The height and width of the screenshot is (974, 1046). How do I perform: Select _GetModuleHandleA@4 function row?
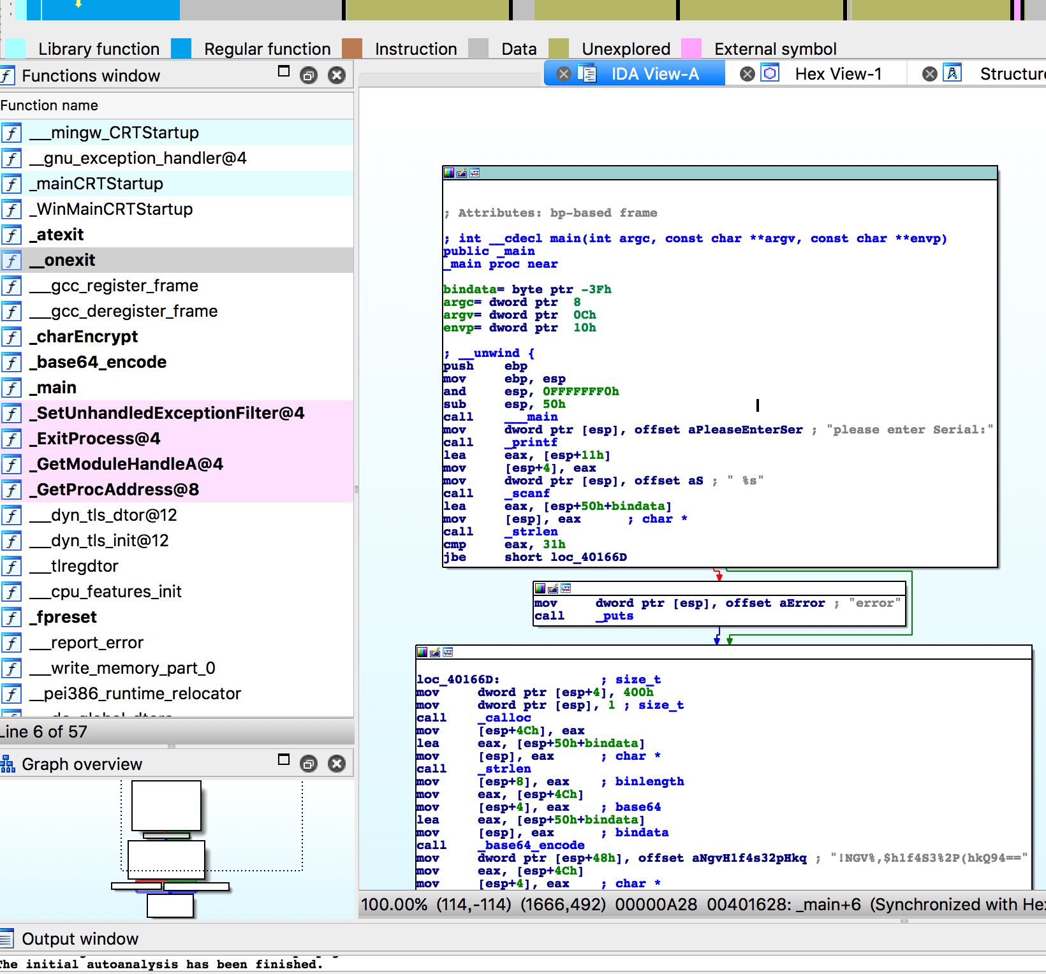click(x=177, y=464)
